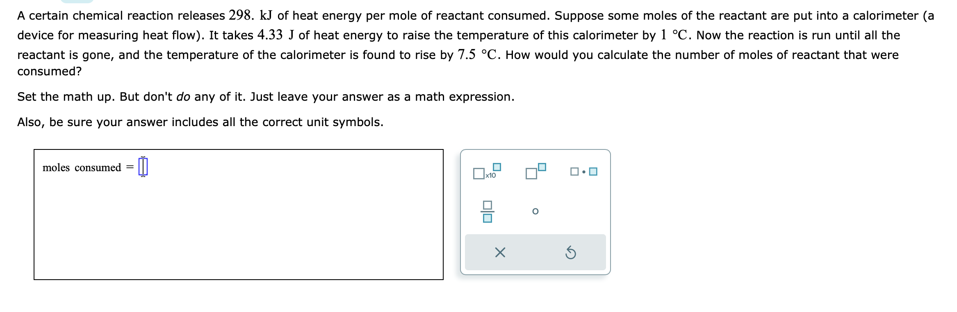The width and height of the screenshot is (957, 312).
Task: Click the moles consumed answer input box
Action: pyautogui.click(x=143, y=167)
